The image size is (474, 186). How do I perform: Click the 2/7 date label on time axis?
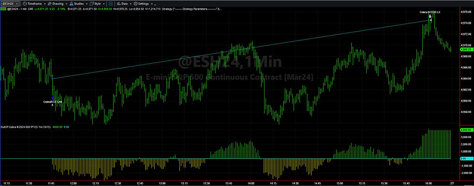coord(452,183)
